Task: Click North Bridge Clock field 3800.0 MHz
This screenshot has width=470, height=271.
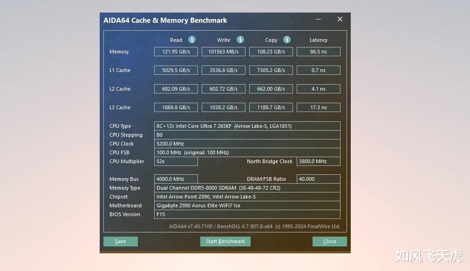Action: [x=318, y=161]
